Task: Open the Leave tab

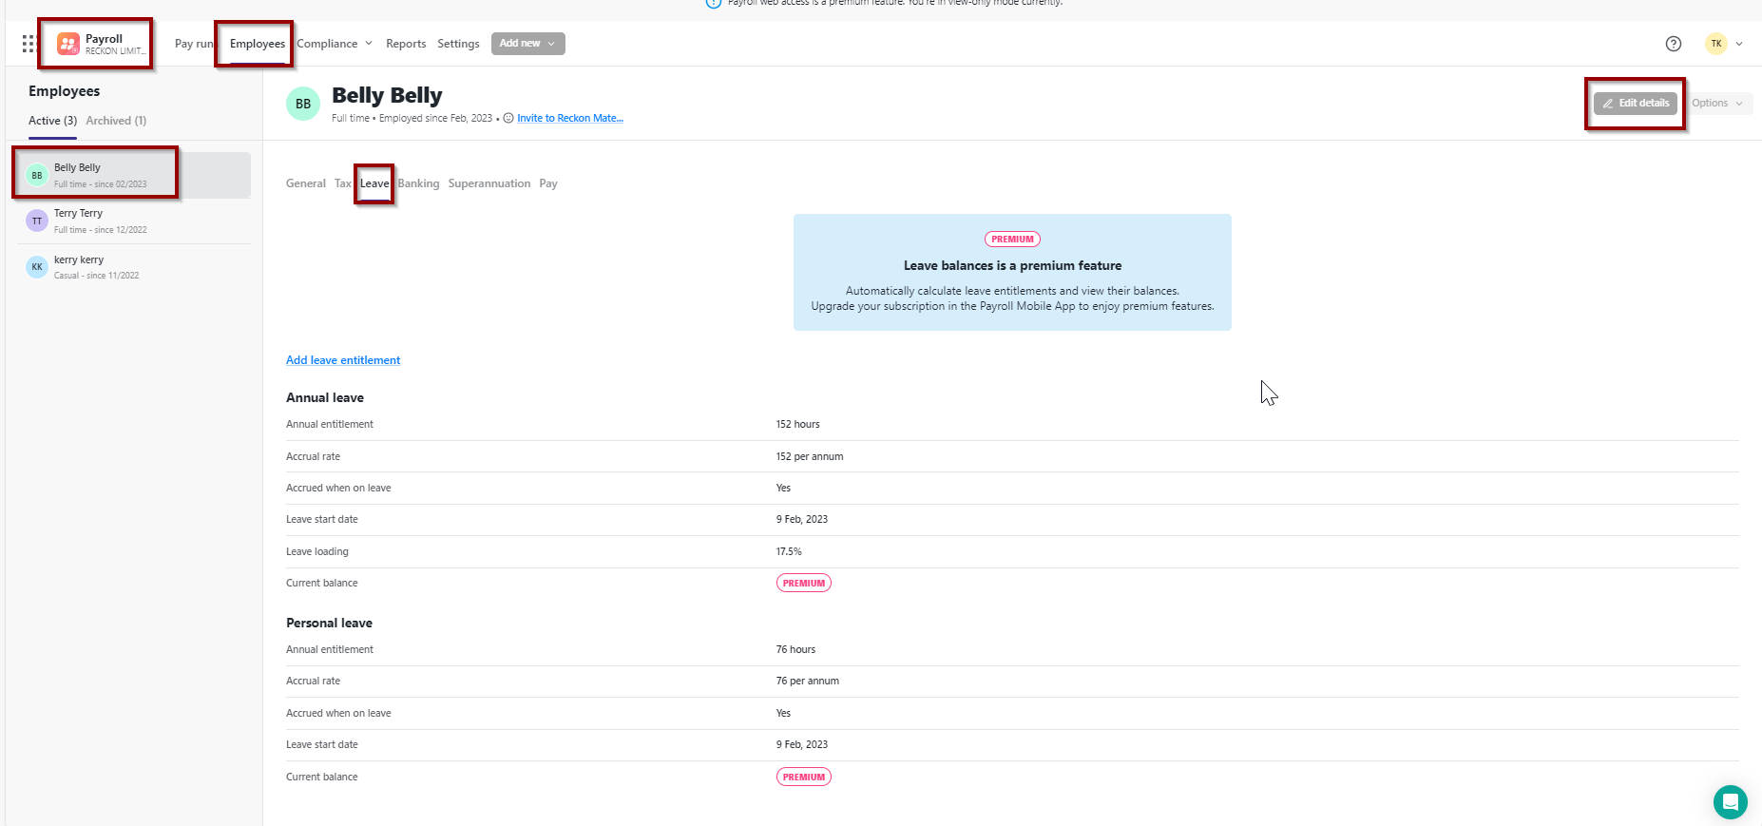Action: (x=374, y=183)
